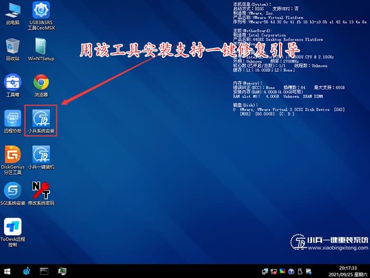Click the green monitor taskbar icon
The image size is (370, 278).
(62, 271)
